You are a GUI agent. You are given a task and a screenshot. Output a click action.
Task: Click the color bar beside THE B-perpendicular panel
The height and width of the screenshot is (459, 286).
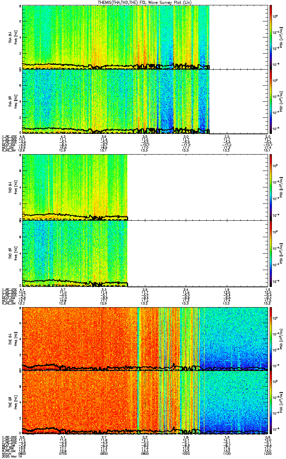pos(271,339)
